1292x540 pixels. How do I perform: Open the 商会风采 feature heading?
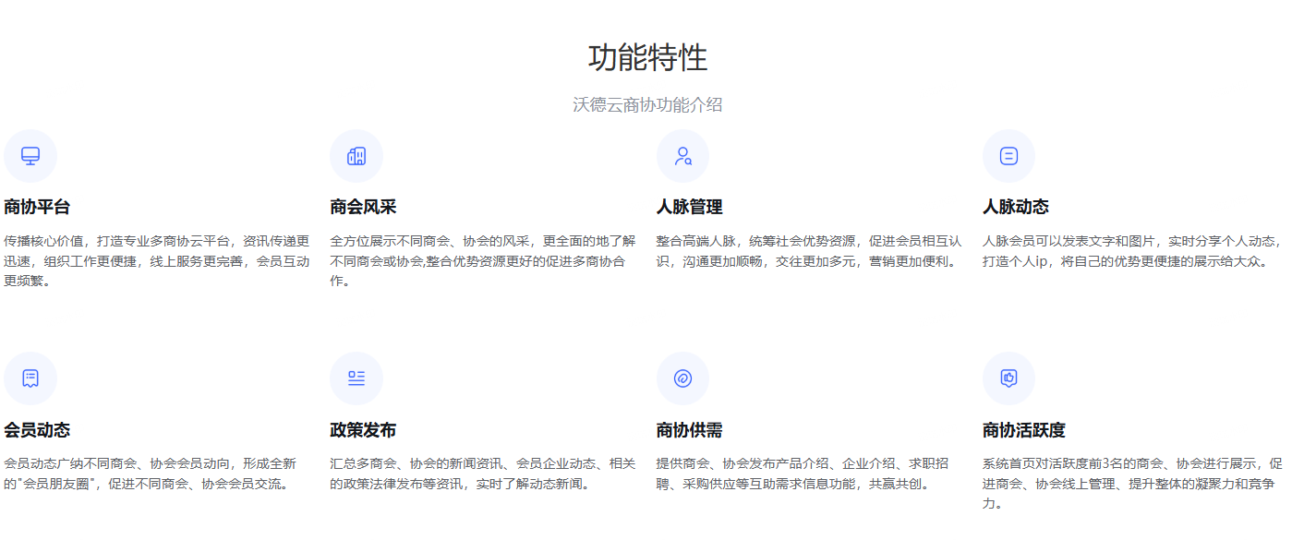click(363, 207)
